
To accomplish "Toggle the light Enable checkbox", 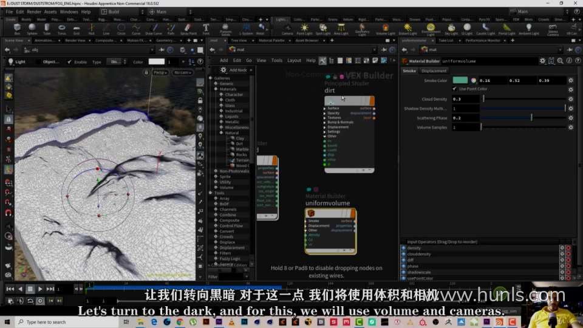I will [x=69, y=62].
